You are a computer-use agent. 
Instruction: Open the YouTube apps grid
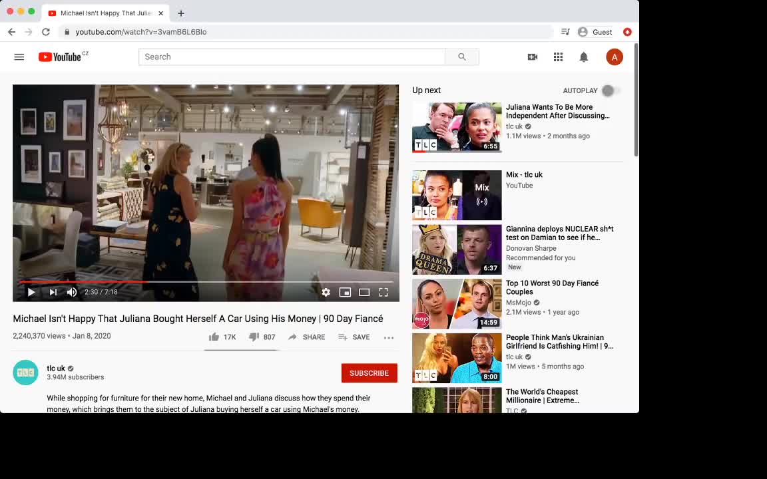[x=558, y=57]
